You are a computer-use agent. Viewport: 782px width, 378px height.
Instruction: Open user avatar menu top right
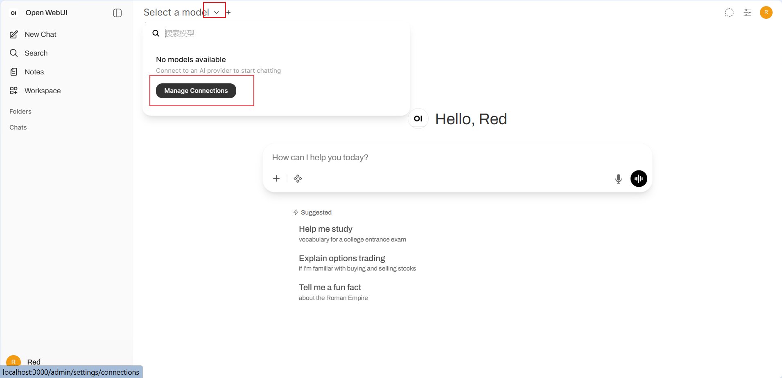click(x=766, y=13)
